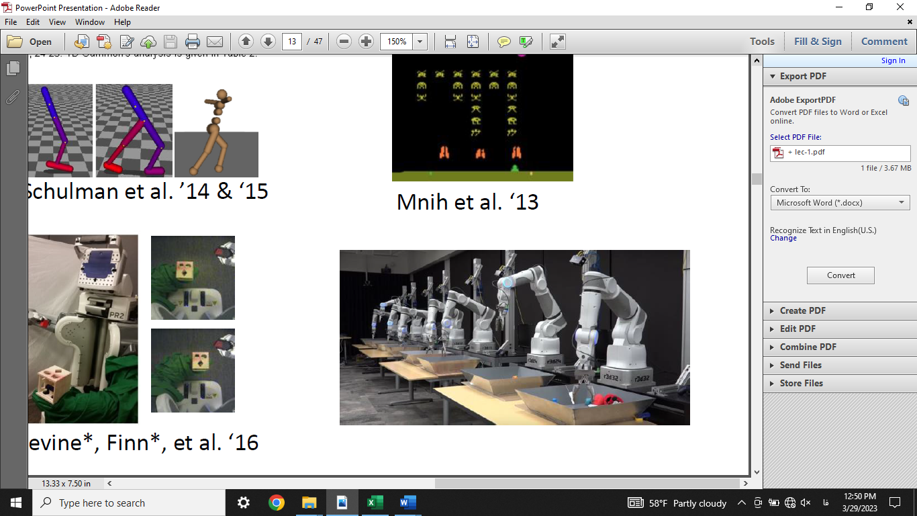This screenshot has height=516, width=917.
Task: Click the Fit width scrolling icon
Action: (450, 42)
